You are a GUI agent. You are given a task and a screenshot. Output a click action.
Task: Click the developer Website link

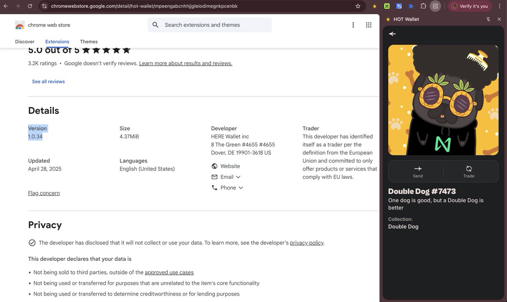pos(230,166)
